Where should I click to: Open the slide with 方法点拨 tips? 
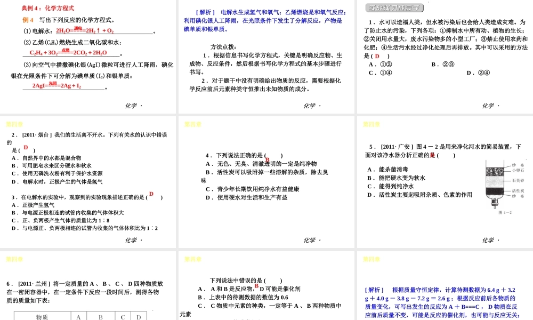[x=266, y=57]
